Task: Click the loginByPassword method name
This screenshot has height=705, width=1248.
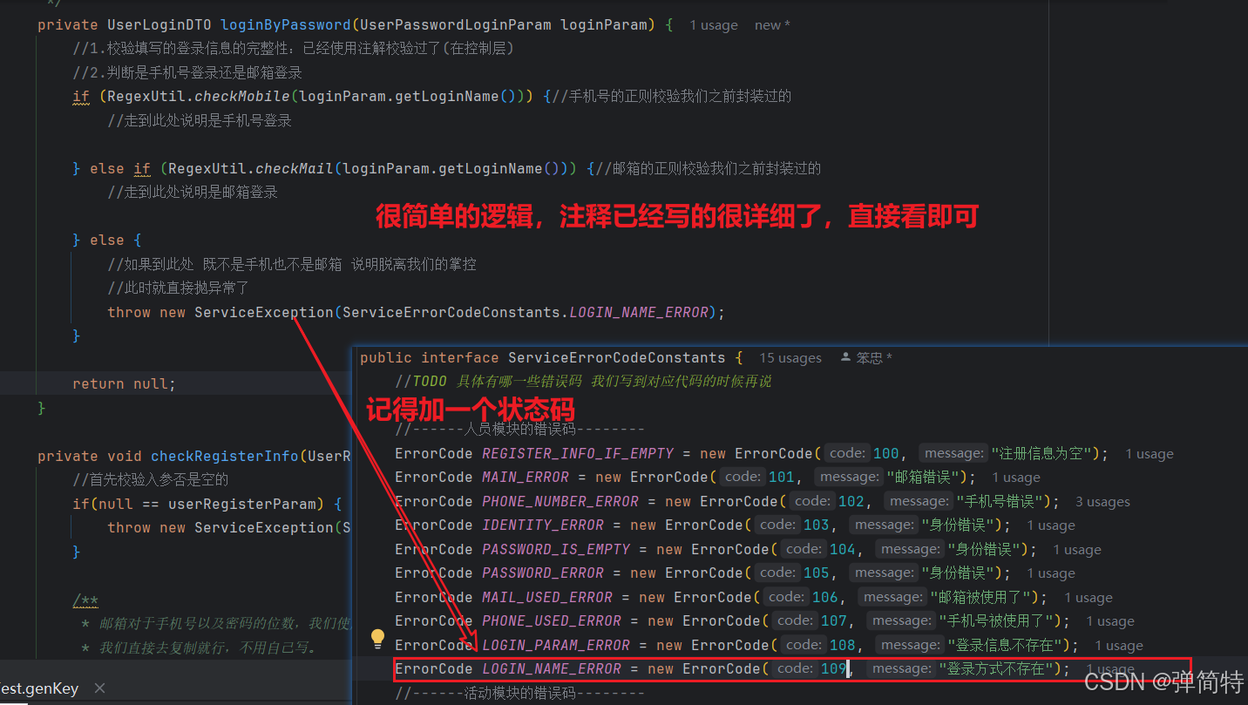Action: 286,24
